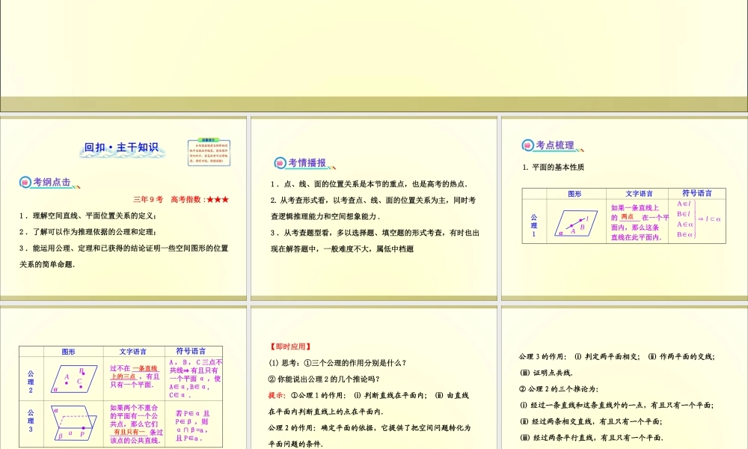Click line 2. 从考查形式看
Screen dimensions: 748x449
point(373,201)
